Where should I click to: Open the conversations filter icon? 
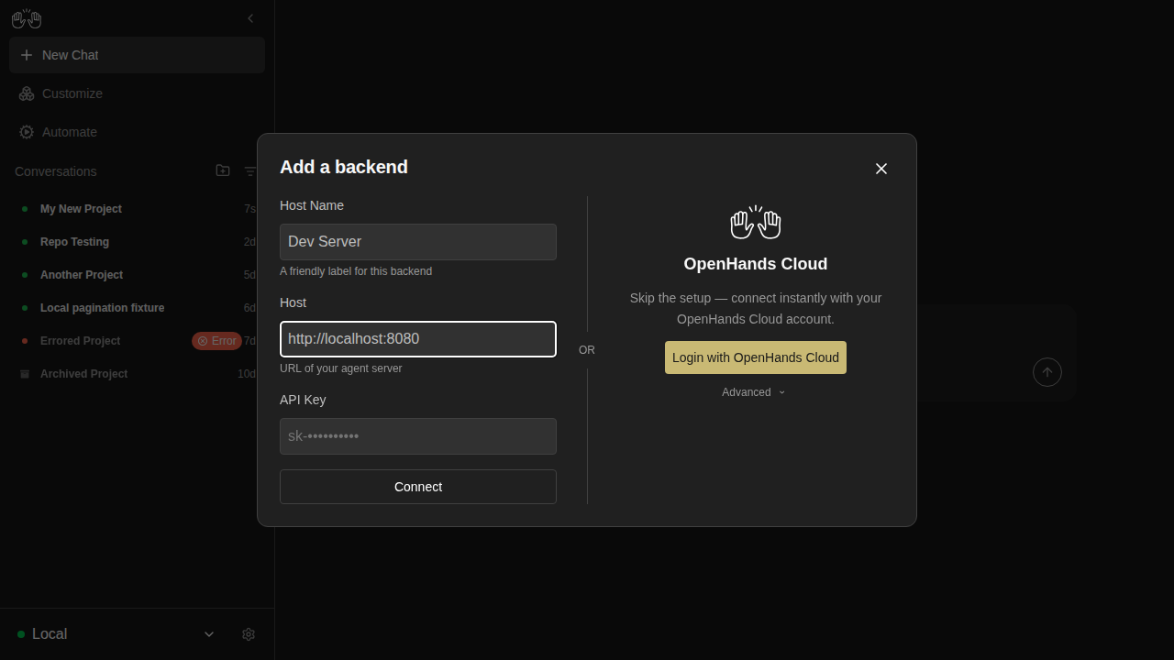250,171
